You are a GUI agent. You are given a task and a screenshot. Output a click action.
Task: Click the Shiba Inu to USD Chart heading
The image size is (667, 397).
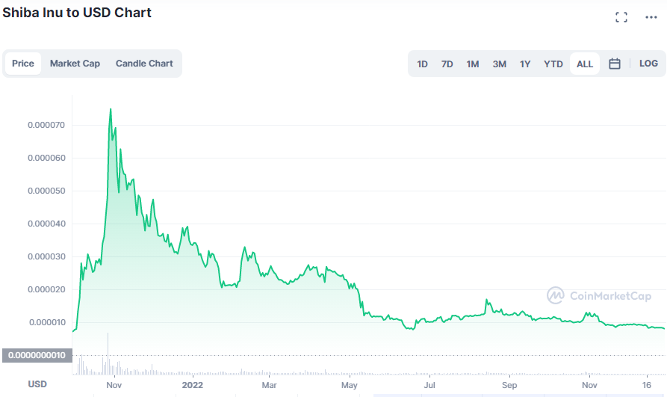point(77,13)
